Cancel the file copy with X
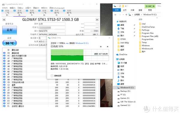Image resolution: width=180 pixels, height=114 pixels. point(108,46)
